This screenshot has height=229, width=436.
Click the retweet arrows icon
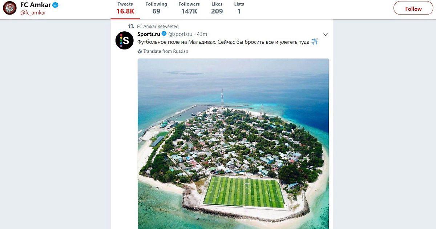131,27
